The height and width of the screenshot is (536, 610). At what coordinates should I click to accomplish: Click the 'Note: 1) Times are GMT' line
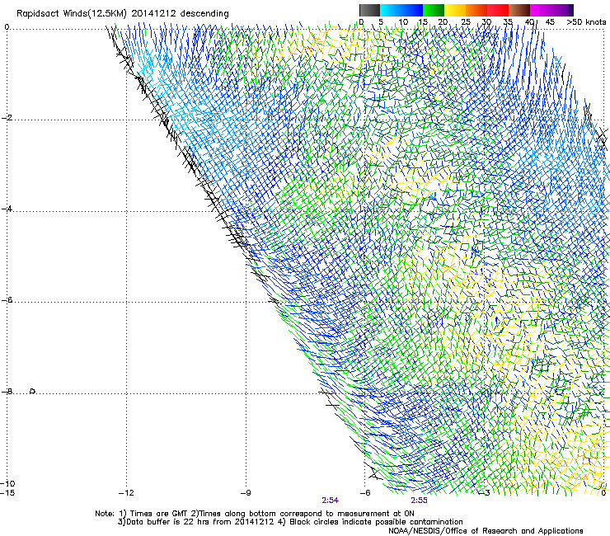(255, 514)
